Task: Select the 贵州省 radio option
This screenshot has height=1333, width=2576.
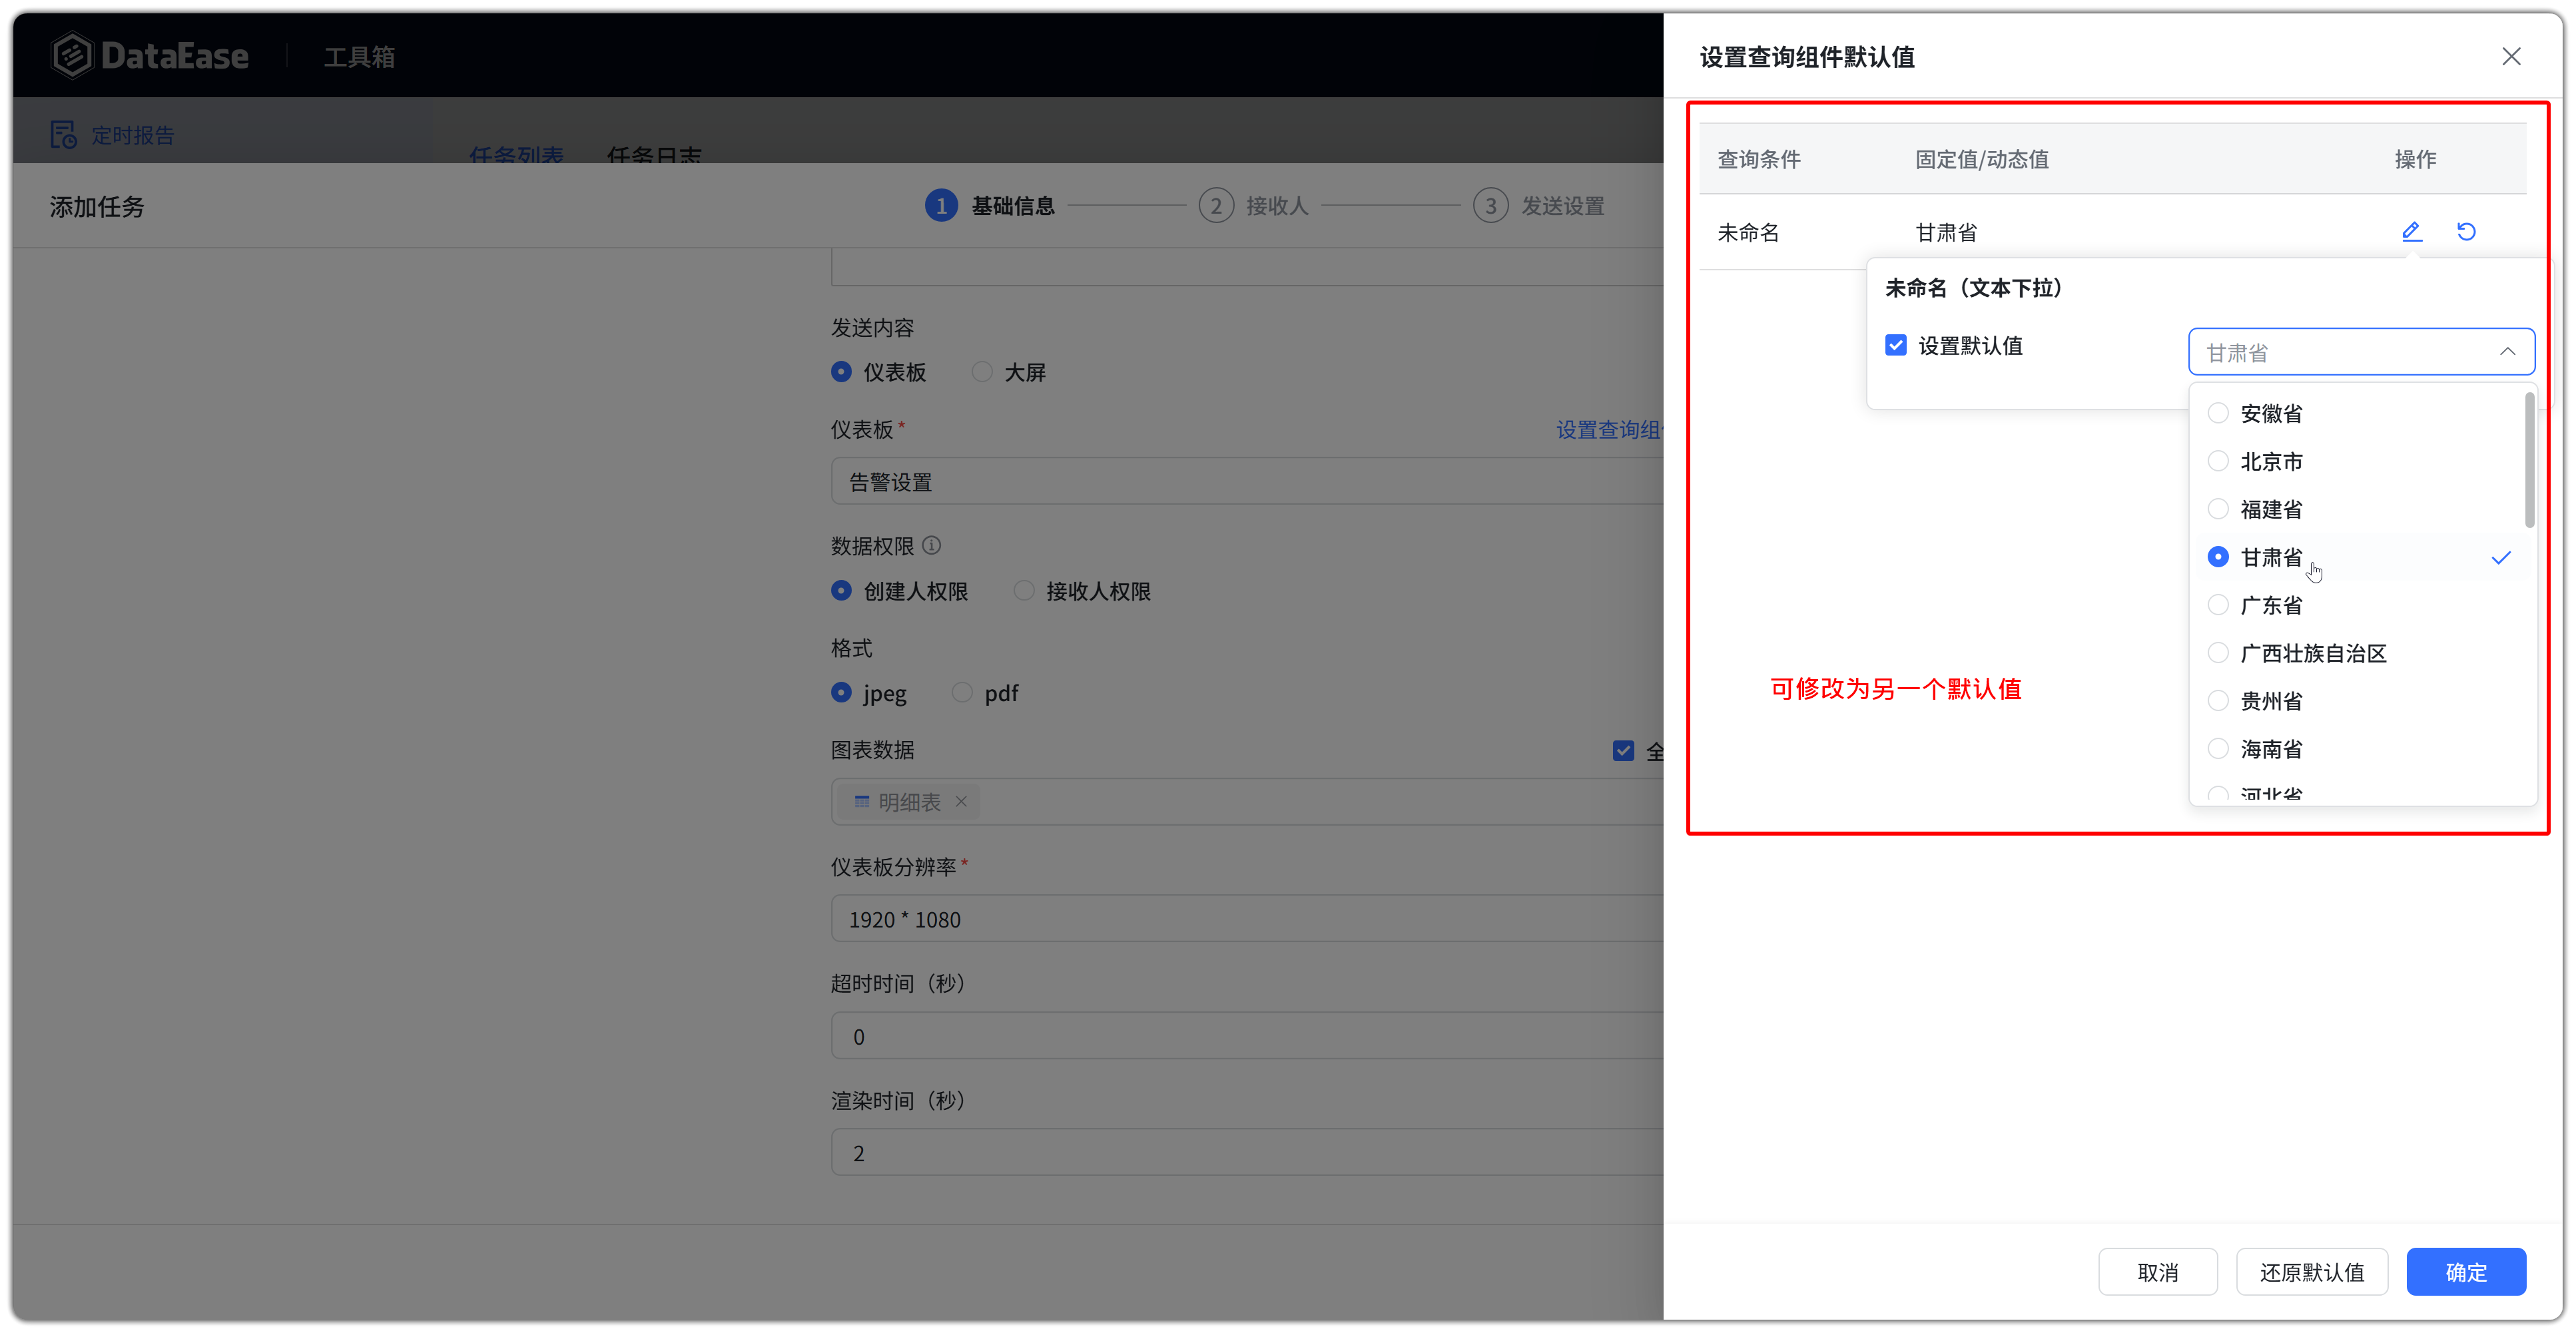Action: 2217,701
